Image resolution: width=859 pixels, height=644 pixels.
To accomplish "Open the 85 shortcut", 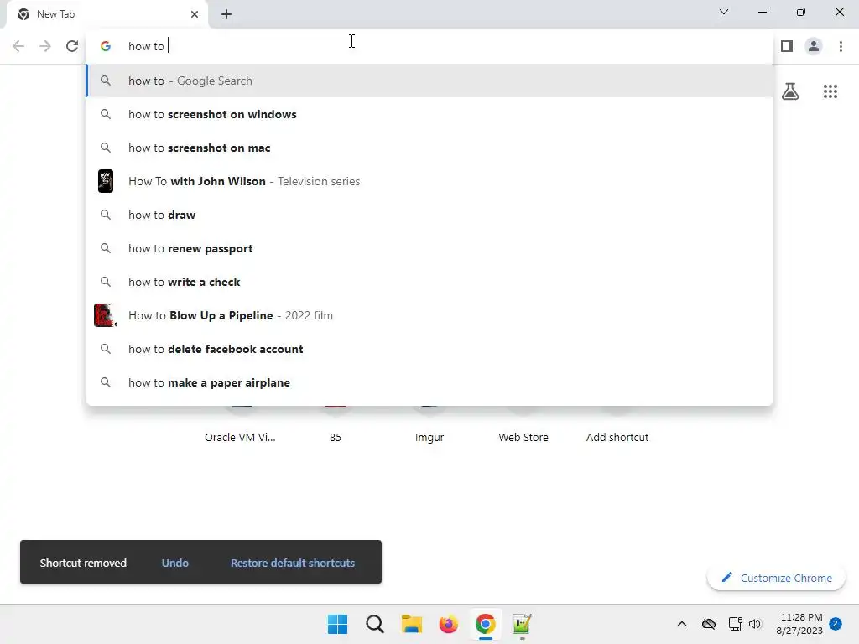I will point(336,437).
